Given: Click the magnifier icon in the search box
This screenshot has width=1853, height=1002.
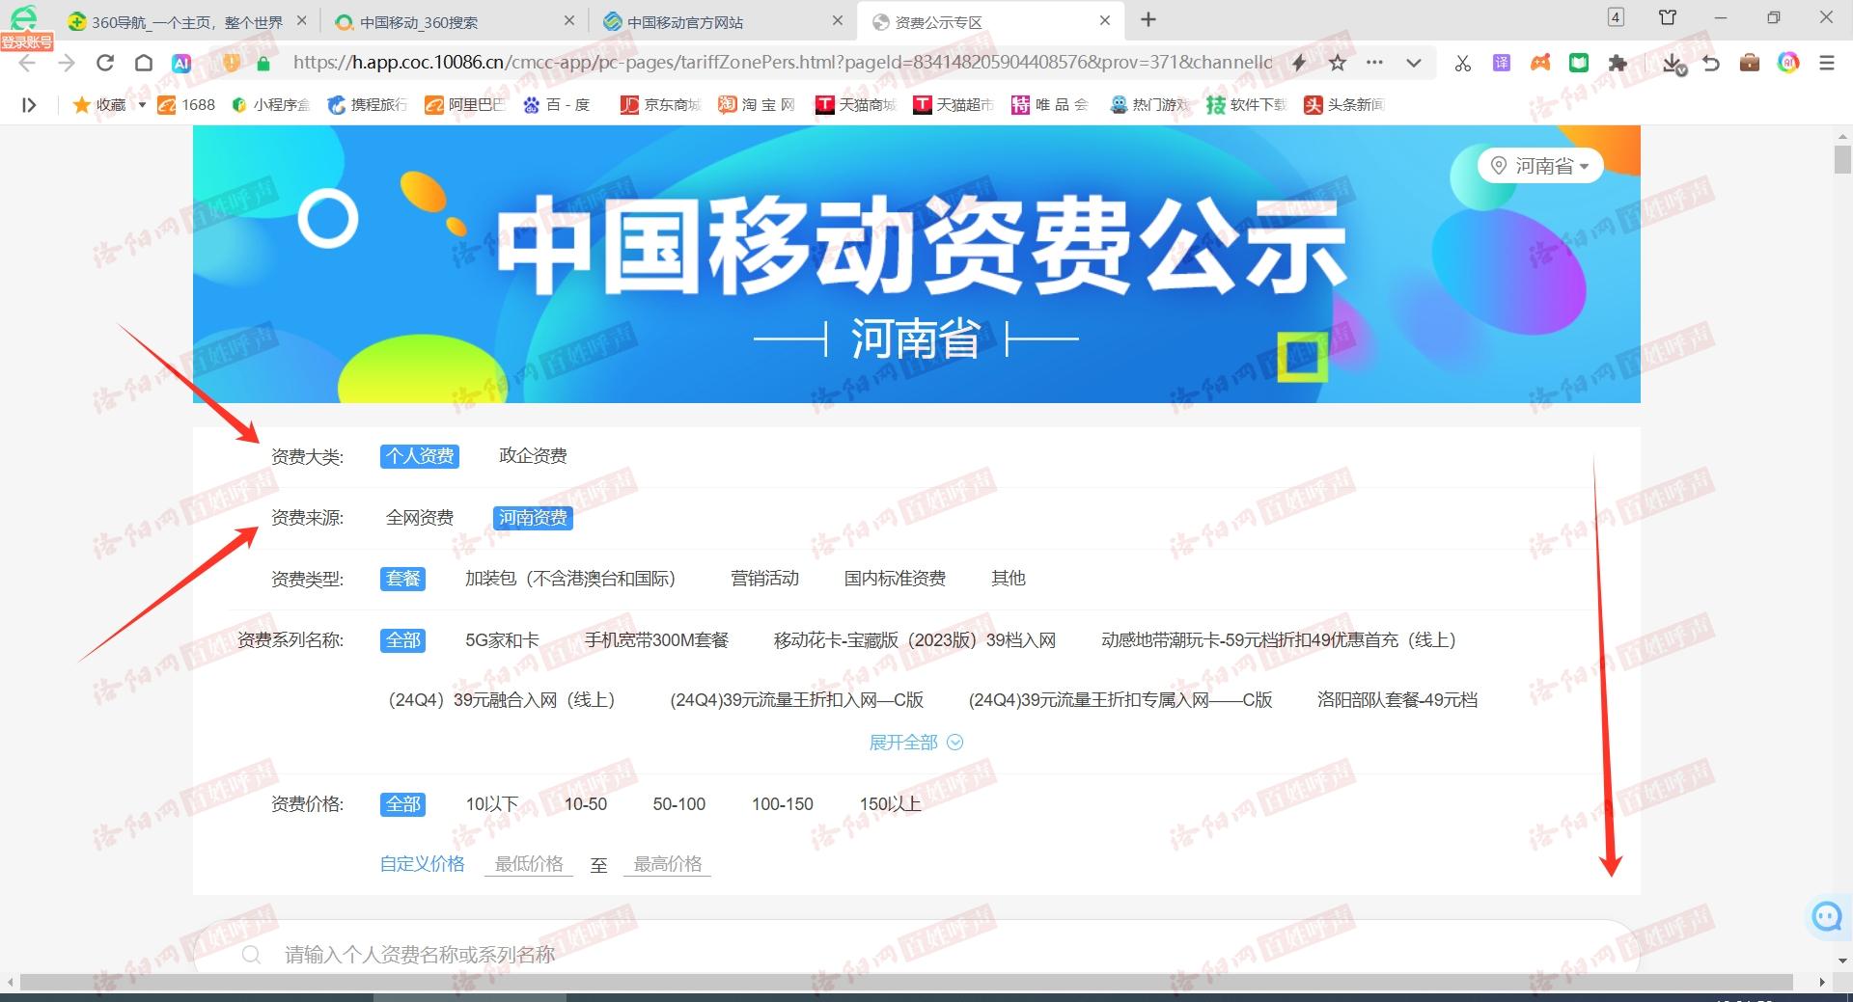Looking at the screenshot, I should (x=252, y=955).
